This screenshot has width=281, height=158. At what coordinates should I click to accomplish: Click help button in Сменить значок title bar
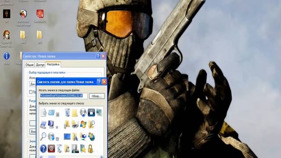coord(99,82)
